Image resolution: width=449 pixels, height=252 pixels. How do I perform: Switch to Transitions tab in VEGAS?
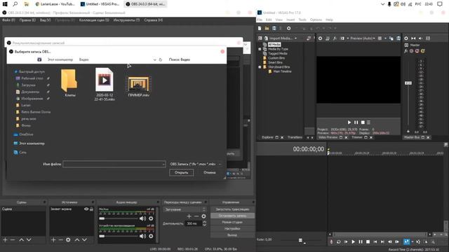pyautogui.click(x=295, y=137)
